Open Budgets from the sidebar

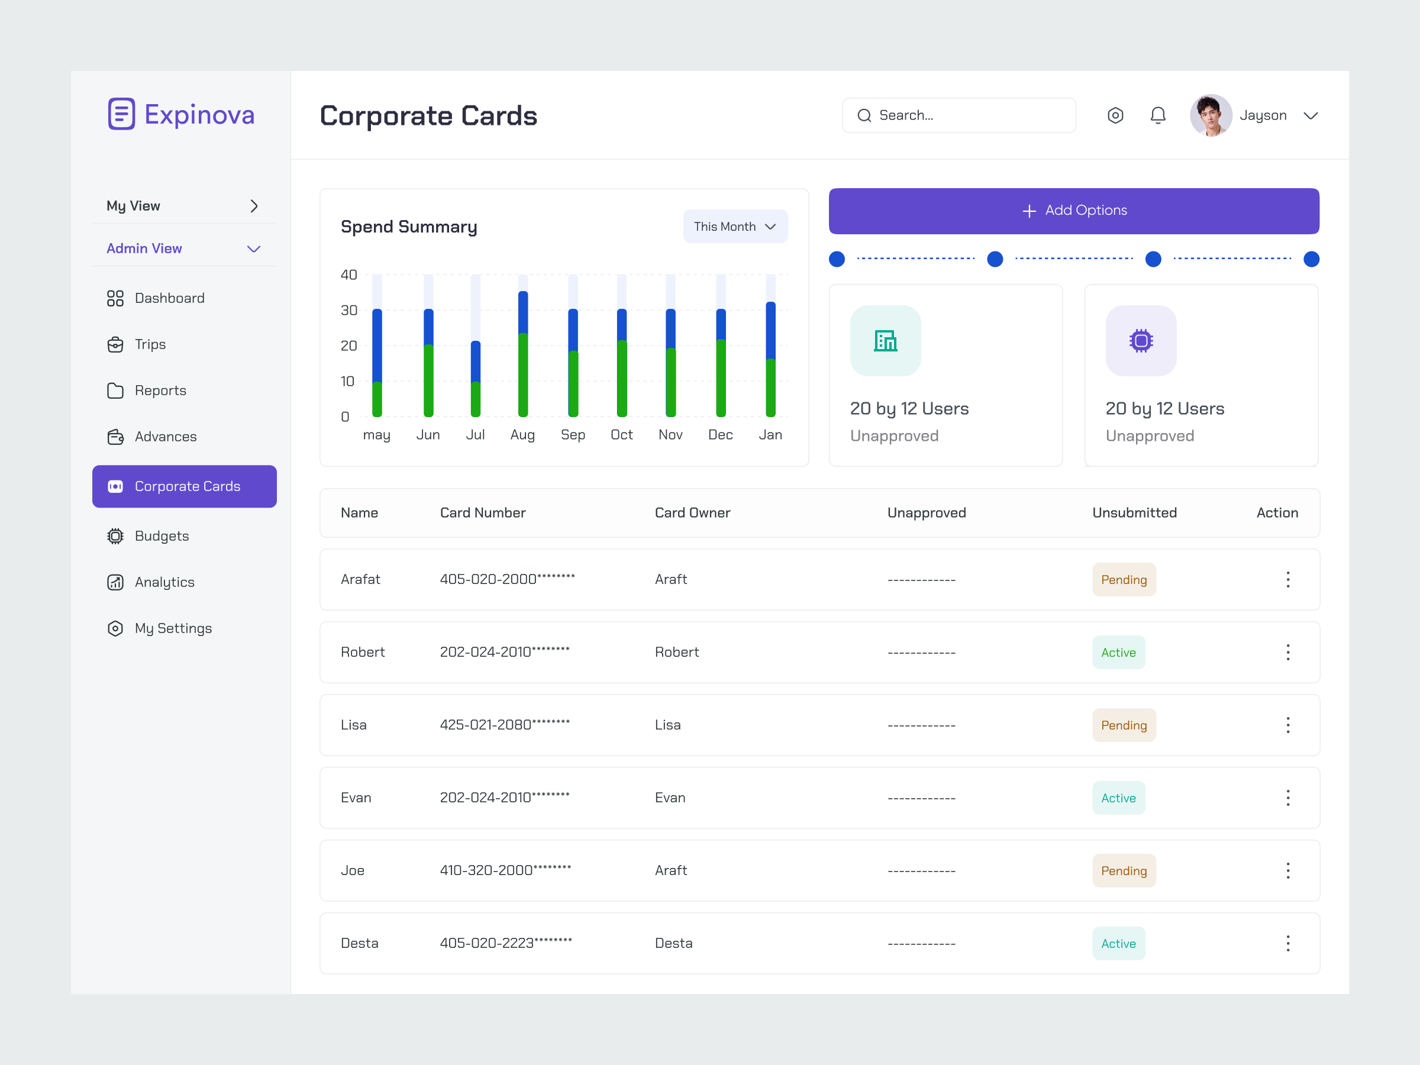pyautogui.click(x=161, y=536)
